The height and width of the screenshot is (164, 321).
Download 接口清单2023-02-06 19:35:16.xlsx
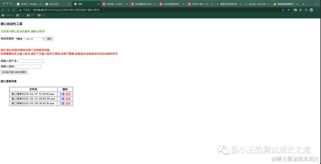(62, 103)
